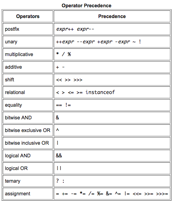Select the Precedence column header
This screenshot has height=203, width=173.
click(x=112, y=17)
